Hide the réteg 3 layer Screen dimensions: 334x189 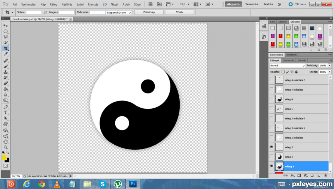tap(271, 147)
